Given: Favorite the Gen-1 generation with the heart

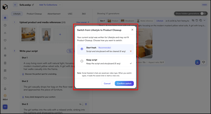Looking at the screenshot, I should 203,62.
